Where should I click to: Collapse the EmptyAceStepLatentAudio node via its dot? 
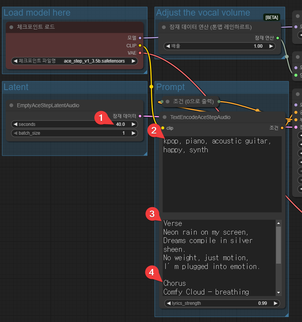coord(11,105)
